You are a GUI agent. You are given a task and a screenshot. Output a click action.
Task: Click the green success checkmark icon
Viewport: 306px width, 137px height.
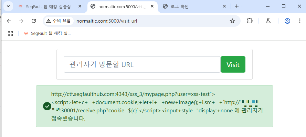point(47,106)
